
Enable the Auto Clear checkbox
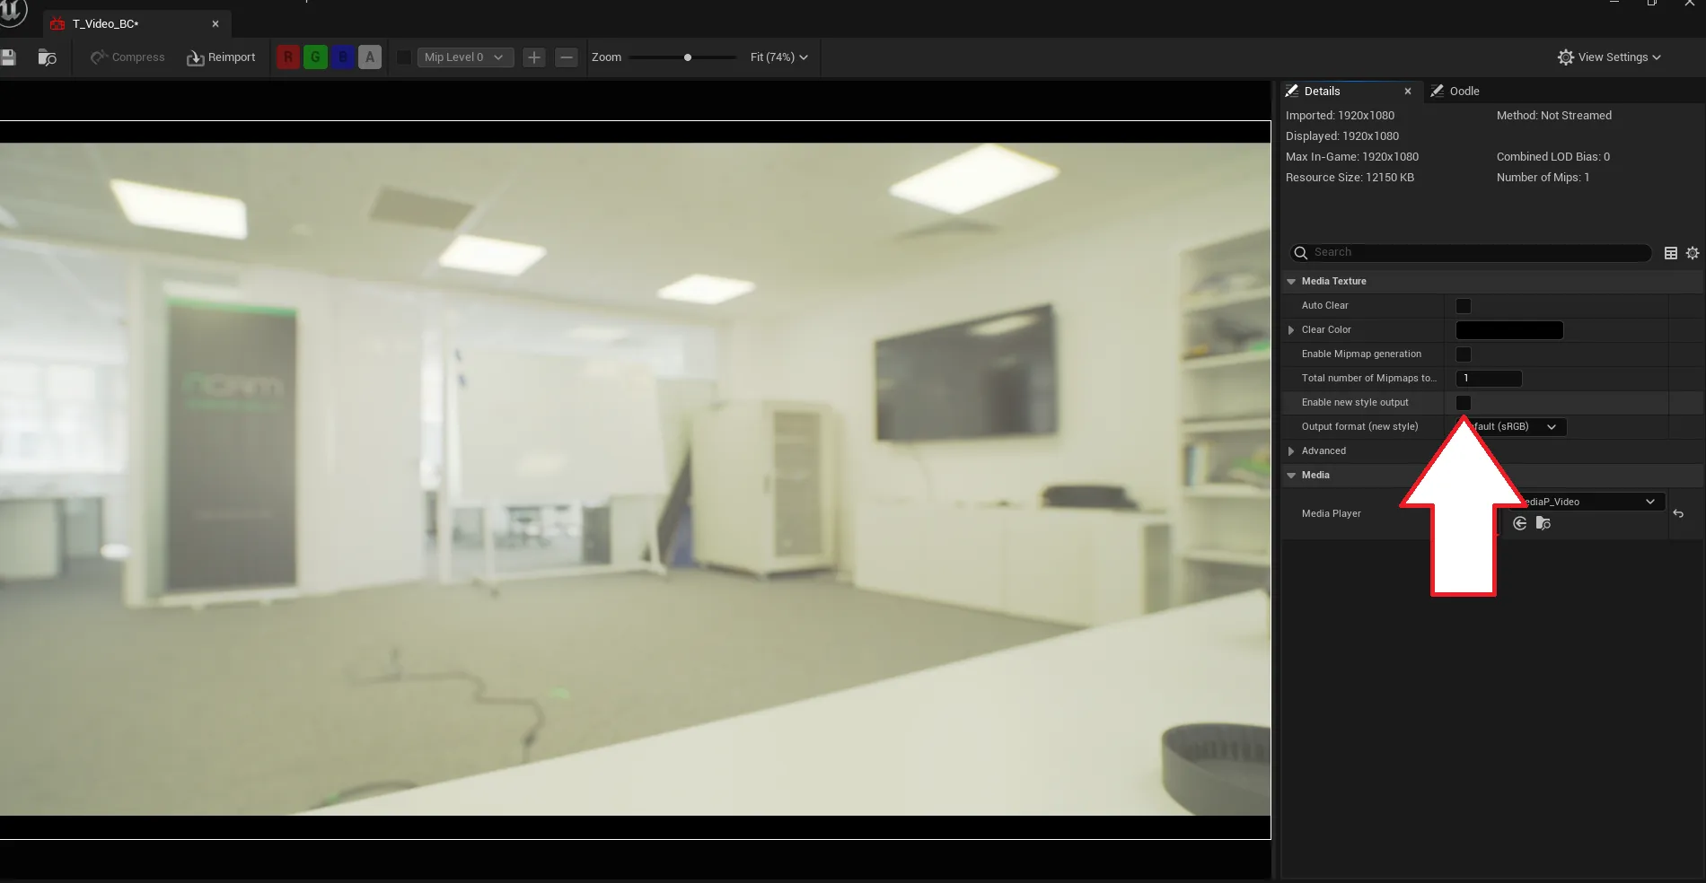[1464, 306]
